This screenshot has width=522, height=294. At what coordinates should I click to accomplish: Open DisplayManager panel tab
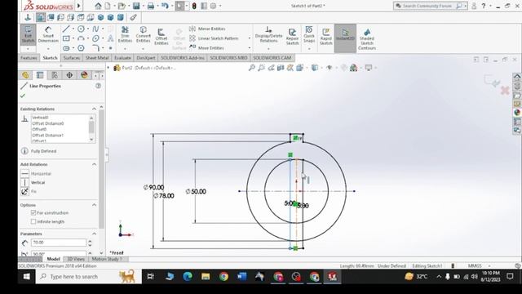pyautogui.click(x=84, y=75)
